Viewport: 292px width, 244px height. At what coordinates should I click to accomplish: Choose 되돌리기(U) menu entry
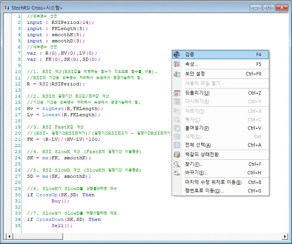(x=220, y=93)
